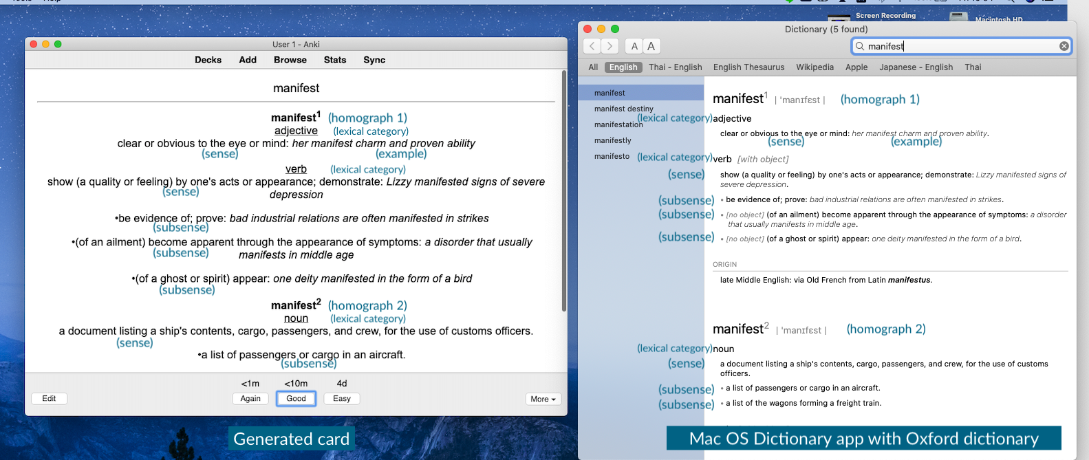
Task: Increase Dictionary font size with large A
Action: click(x=651, y=46)
